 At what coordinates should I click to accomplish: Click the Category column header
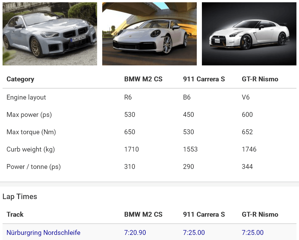[x=20, y=79]
